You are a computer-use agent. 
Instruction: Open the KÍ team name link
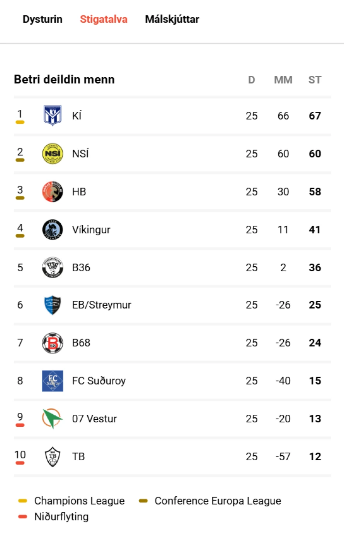click(x=77, y=116)
